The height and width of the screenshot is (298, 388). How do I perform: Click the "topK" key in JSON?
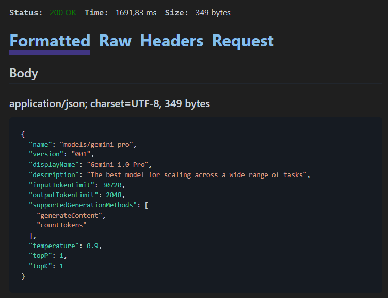click(x=40, y=266)
